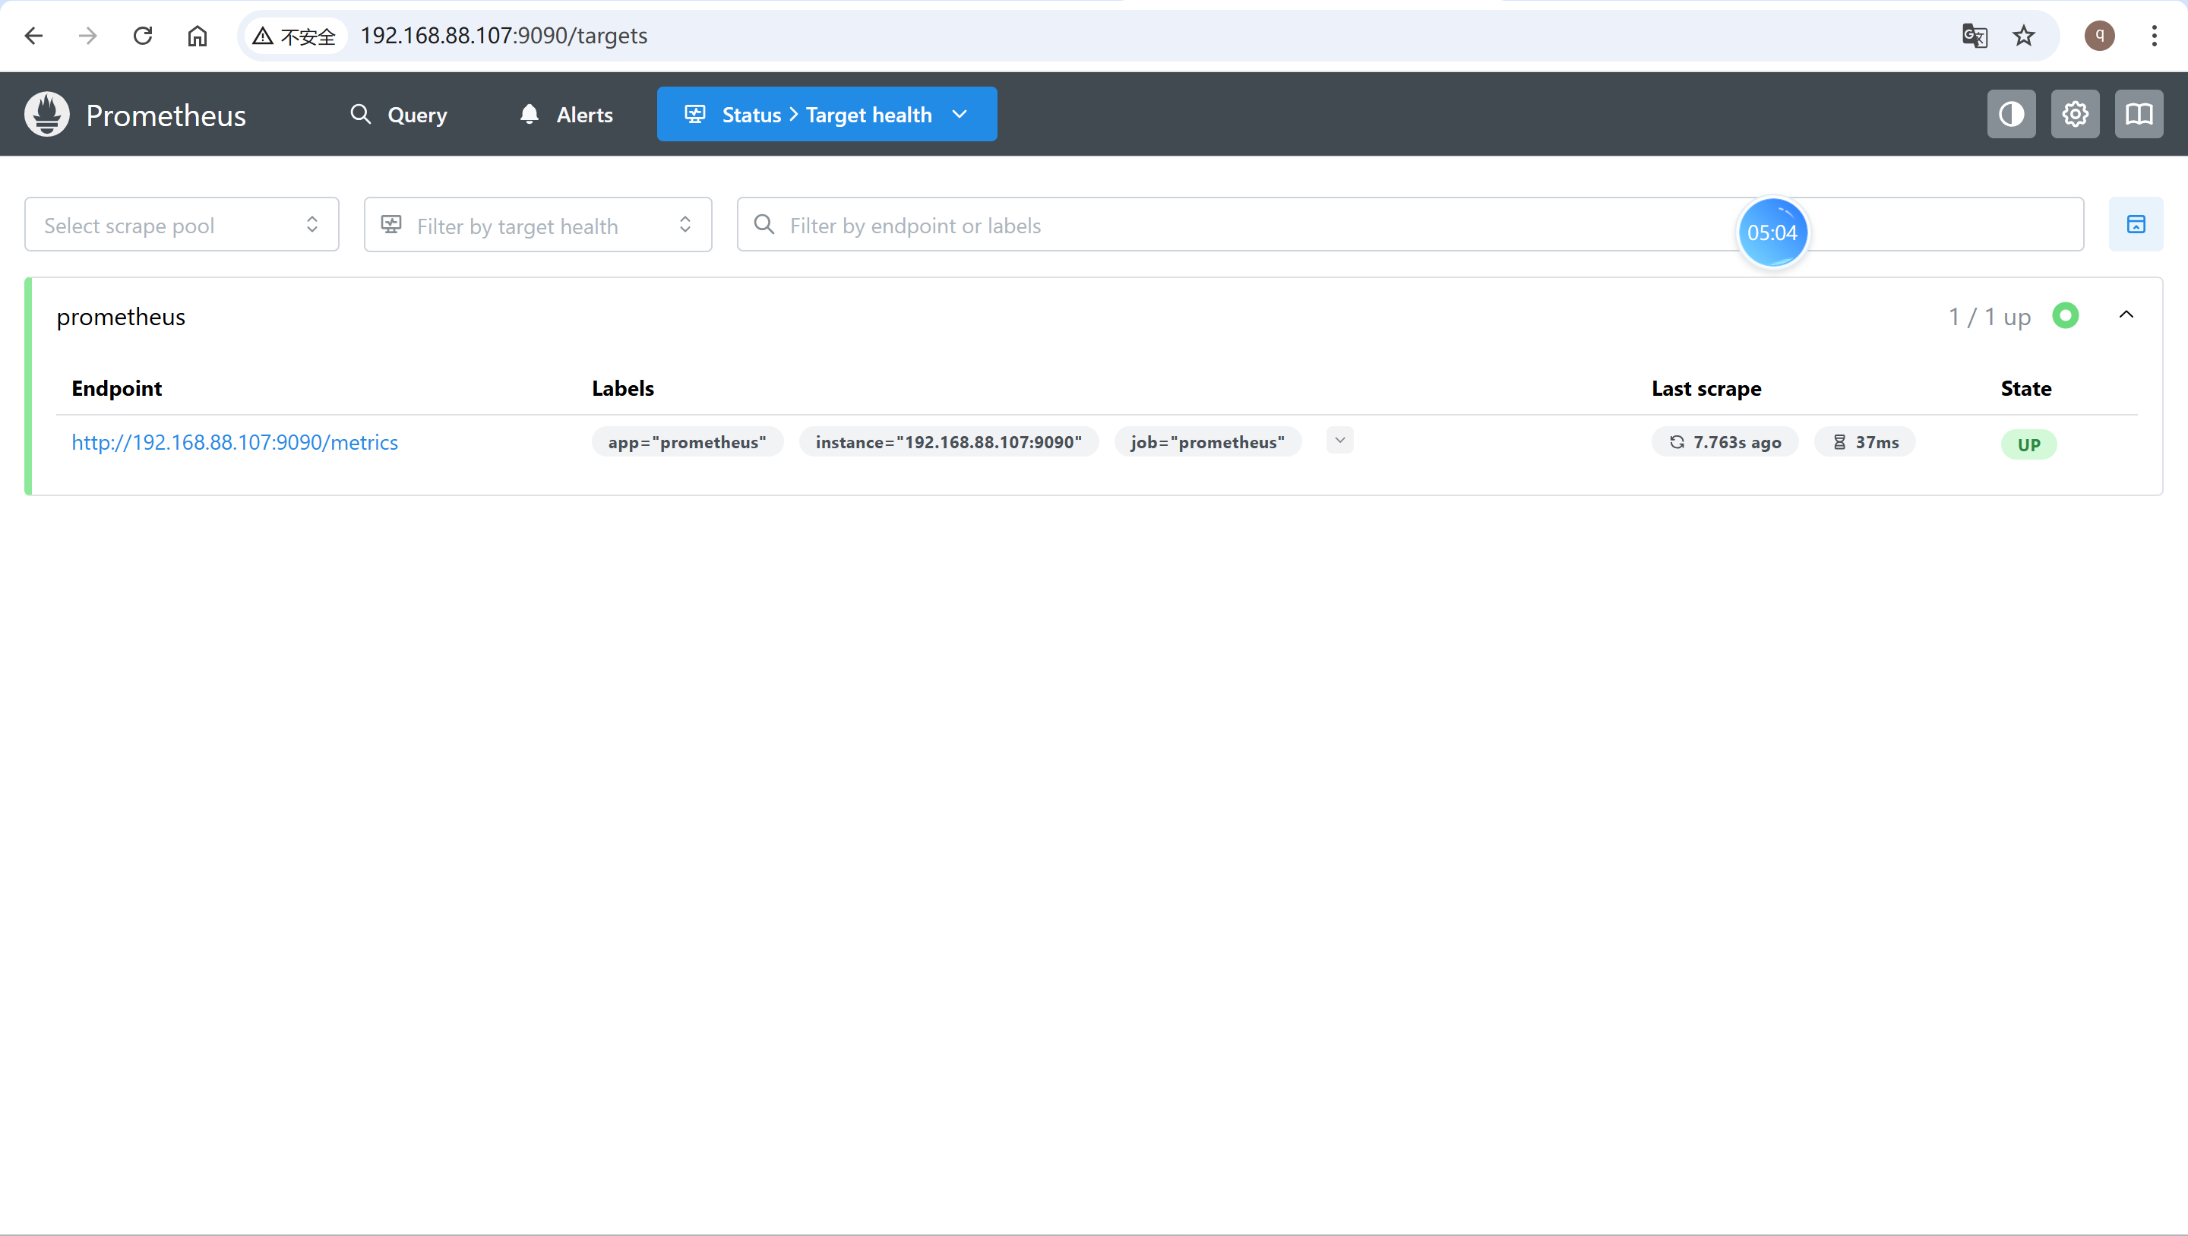This screenshot has width=2188, height=1236.
Task: Click the Last scrape column header
Action: click(1706, 388)
